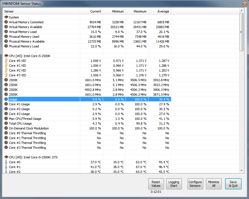Click the 99.8 % maximum Total CPU Usage value

point(141,123)
